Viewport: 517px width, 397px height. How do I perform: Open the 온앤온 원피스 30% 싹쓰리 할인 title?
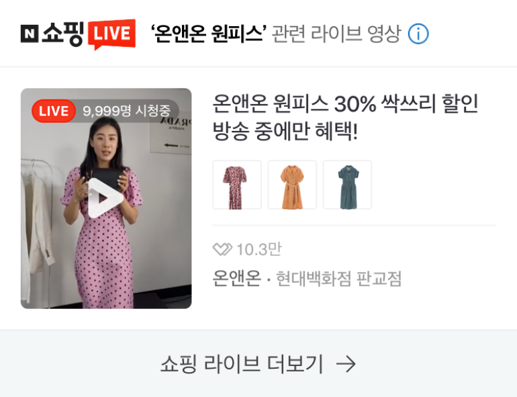point(345,103)
